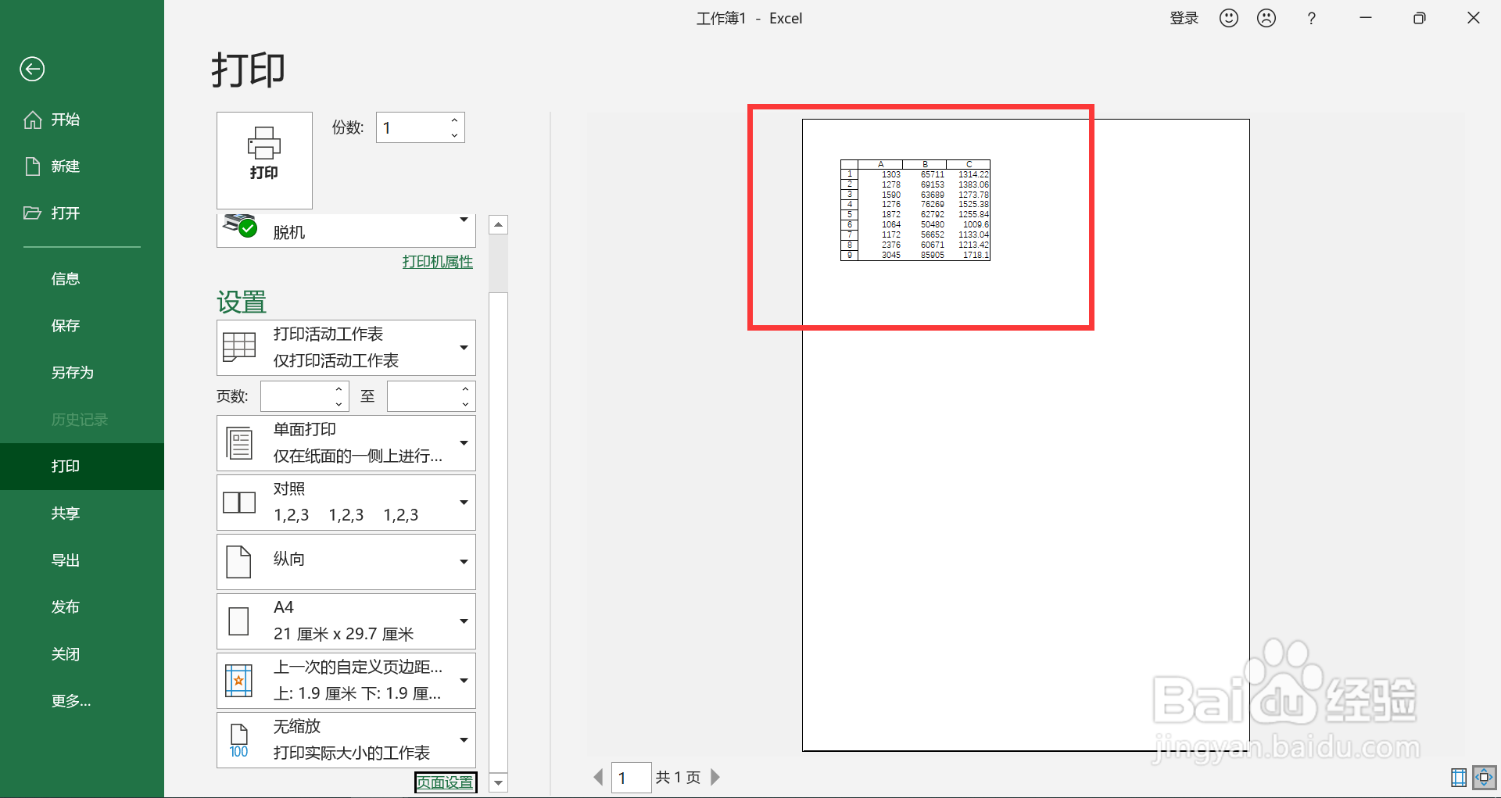Click the starting page number field
This screenshot has height=798, width=1501.
(296, 396)
